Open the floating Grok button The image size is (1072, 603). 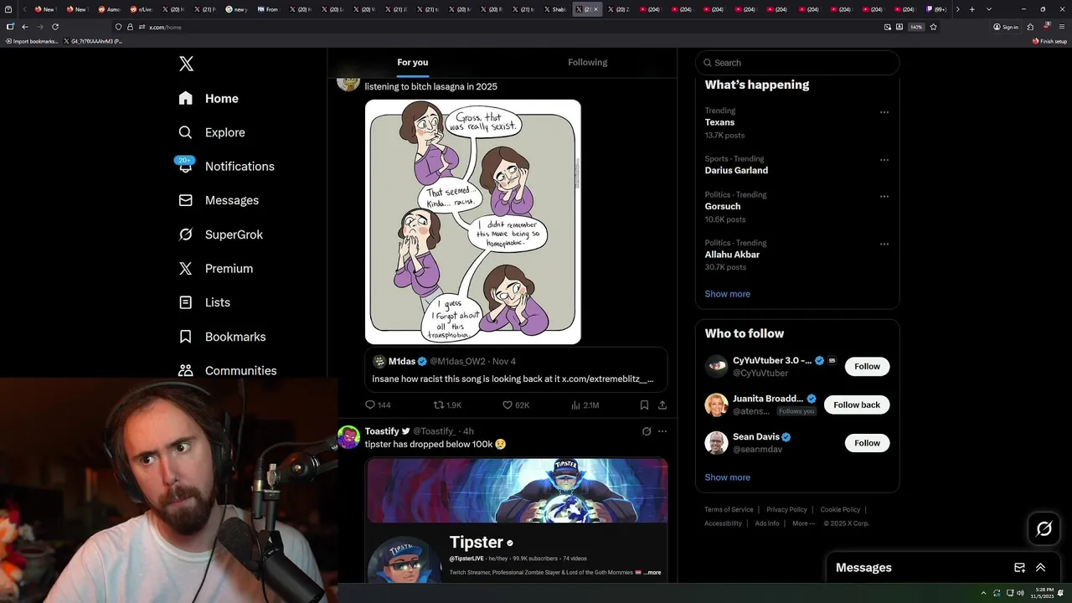tap(1044, 528)
